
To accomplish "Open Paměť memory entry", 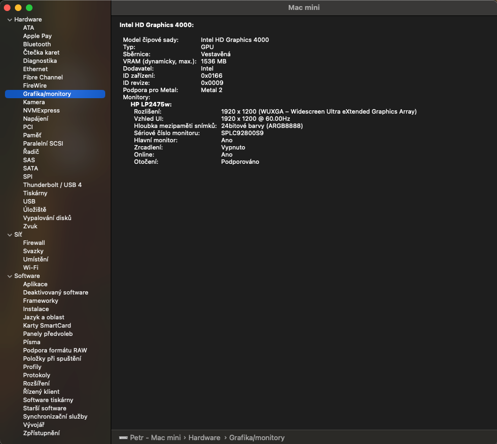I will [32, 135].
